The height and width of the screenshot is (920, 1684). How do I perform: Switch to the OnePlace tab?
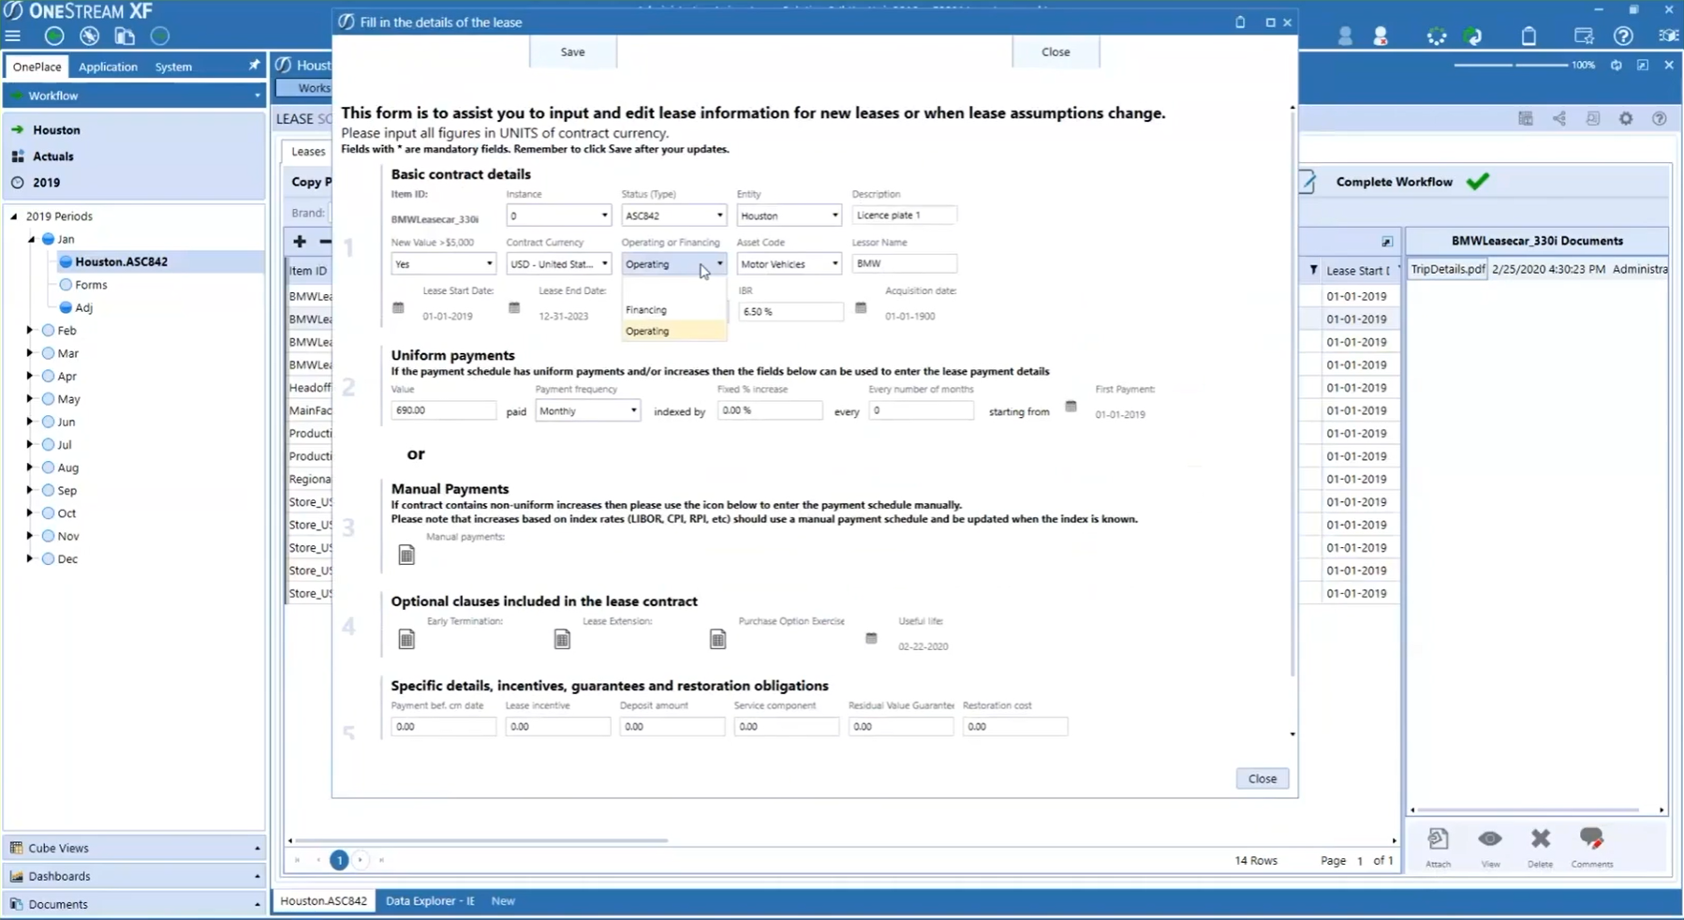37,67
